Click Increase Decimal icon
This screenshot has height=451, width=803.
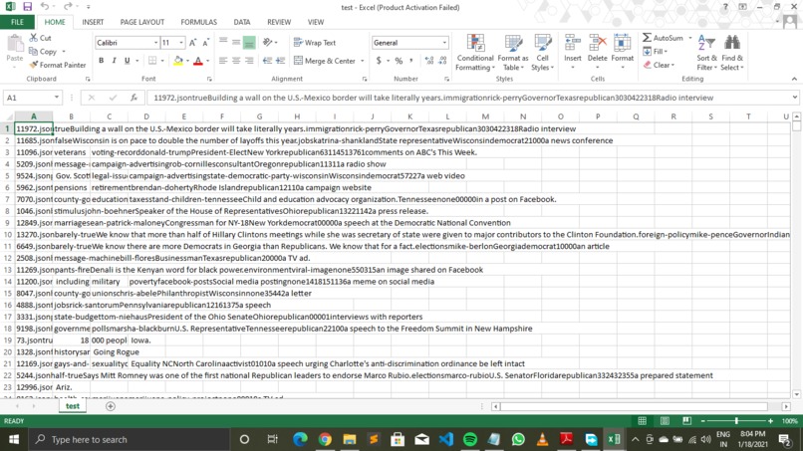(x=429, y=61)
